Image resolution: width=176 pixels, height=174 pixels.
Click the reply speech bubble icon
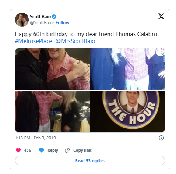[x=42, y=150]
